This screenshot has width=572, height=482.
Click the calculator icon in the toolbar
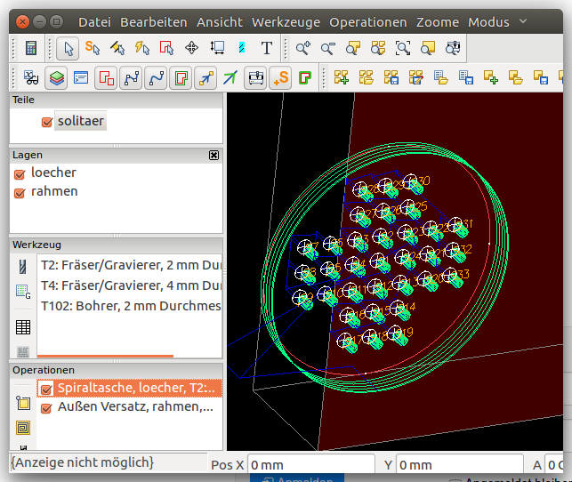(x=31, y=48)
